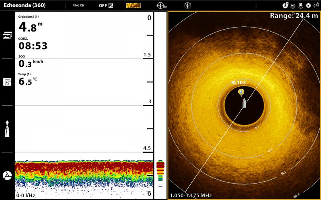Open the sonar palette thumbnail in top bar

133,6
